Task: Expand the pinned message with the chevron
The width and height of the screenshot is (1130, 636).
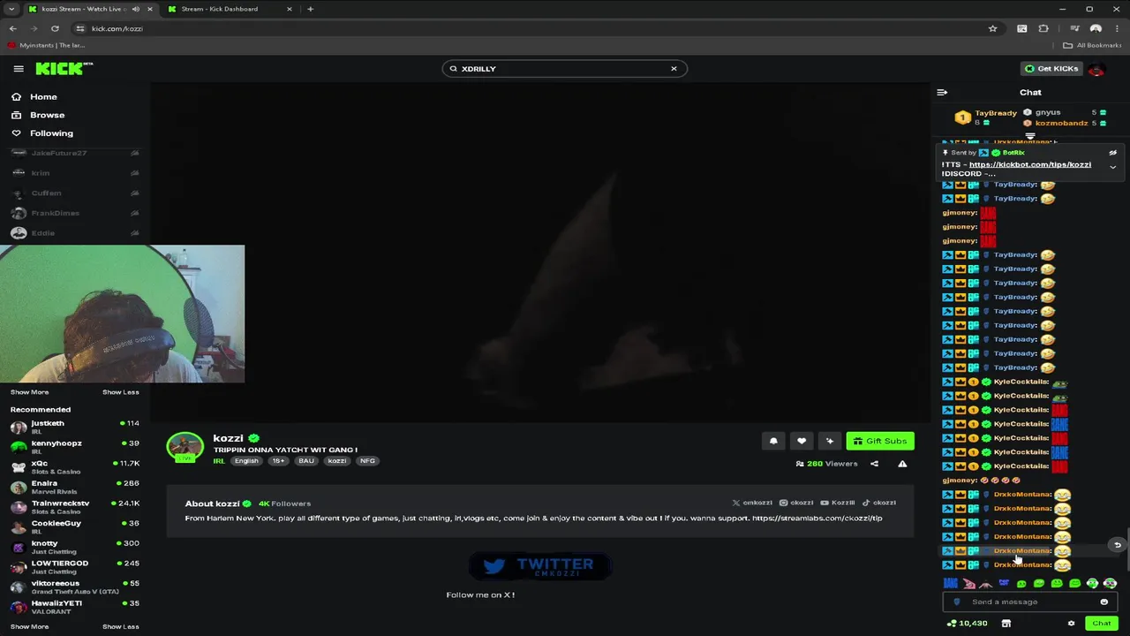Action: [1112, 167]
